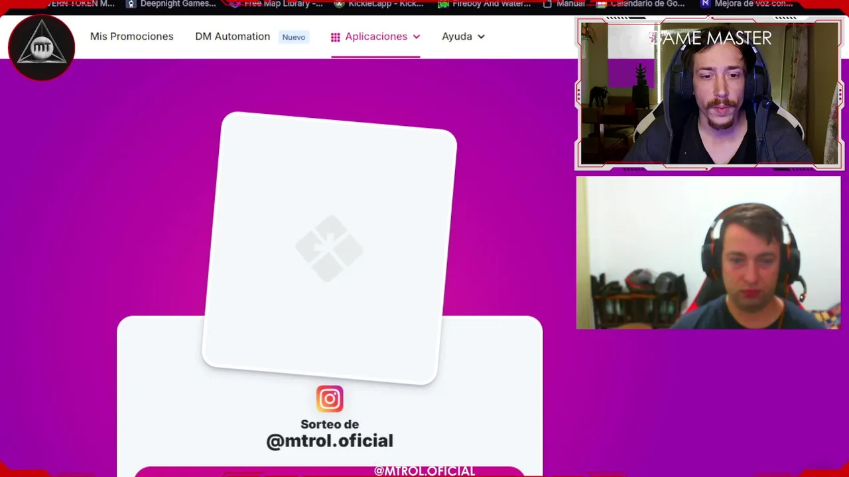This screenshot has width=849, height=477.
Task: Click the gift placeholder icon in the card
Action: point(330,248)
